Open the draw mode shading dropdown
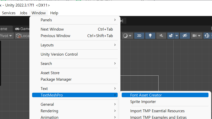 tap(127, 36)
